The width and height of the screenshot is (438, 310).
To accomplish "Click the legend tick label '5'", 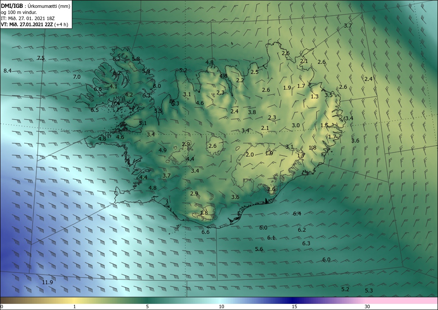I will pyautogui.click(x=147, y=307).
